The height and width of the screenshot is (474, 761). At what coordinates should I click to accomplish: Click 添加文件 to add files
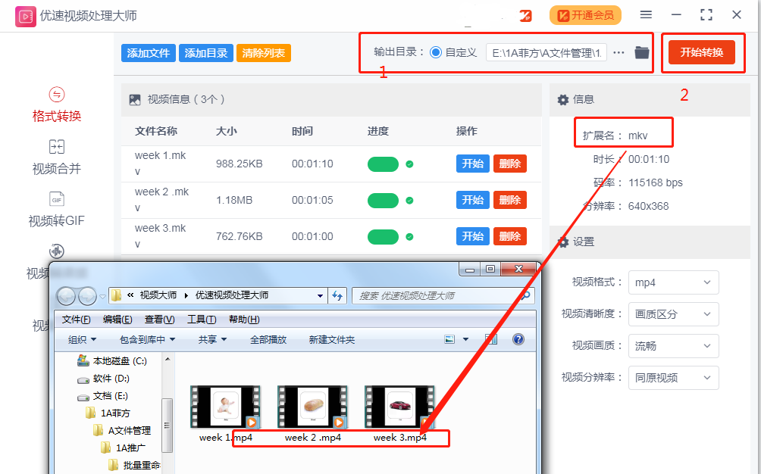pyautogui.click(x=148, y=53)
